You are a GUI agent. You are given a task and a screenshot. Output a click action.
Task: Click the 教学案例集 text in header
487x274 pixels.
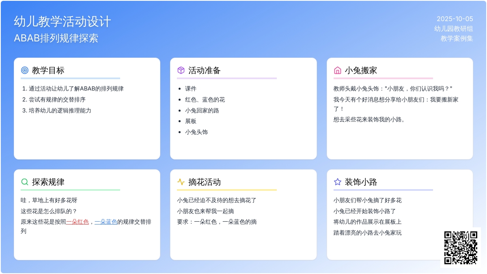(x=457, y=39)
